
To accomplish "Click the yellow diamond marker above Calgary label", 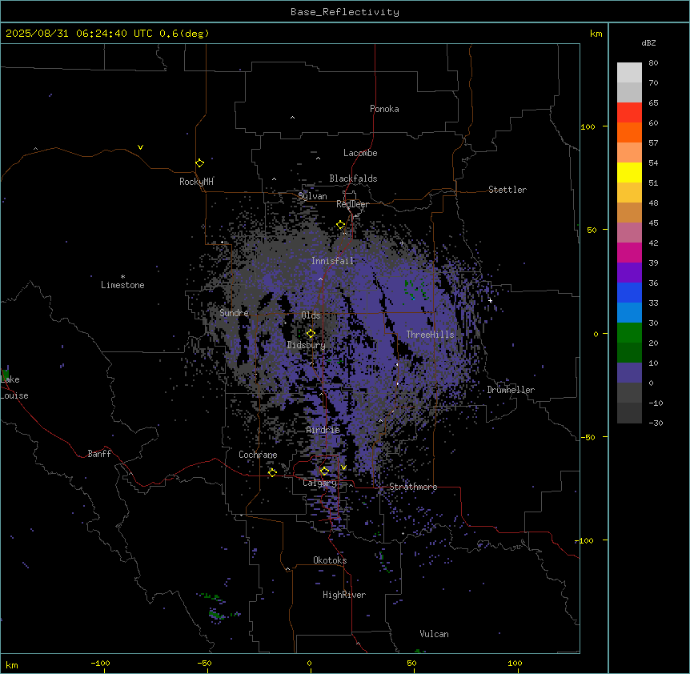I will tap(324, 471).
